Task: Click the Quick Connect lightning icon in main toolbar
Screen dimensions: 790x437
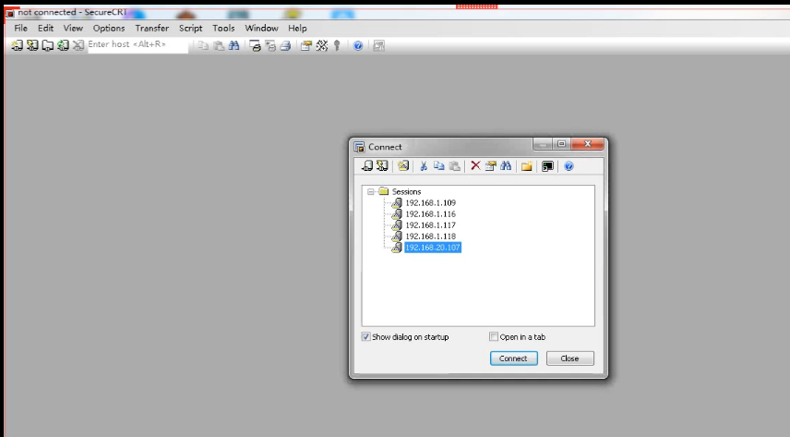Action: coord(32,45)
